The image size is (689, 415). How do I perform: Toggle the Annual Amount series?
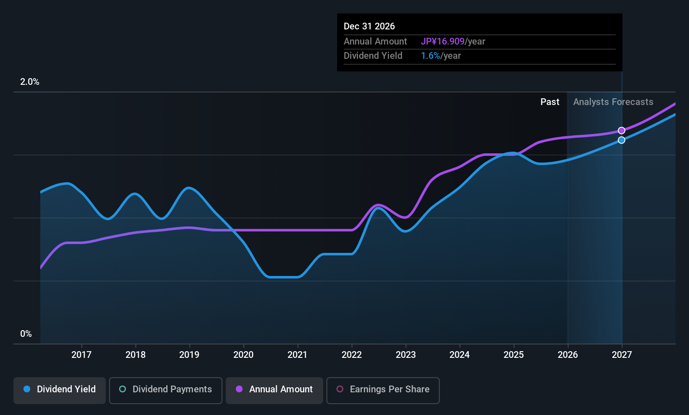pyautogui.click(x=274, y=390)
